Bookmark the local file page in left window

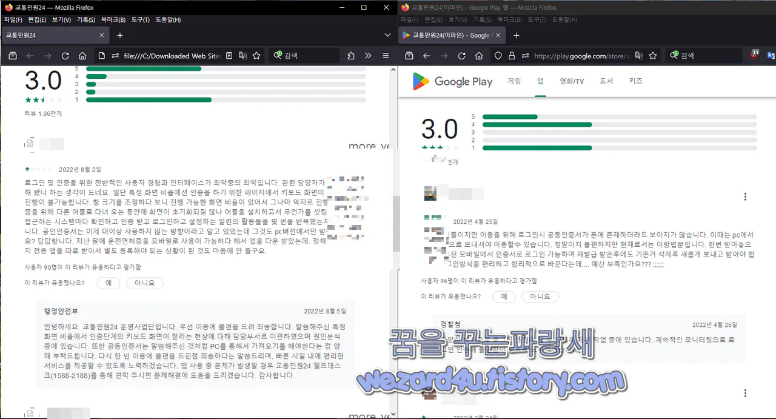(256, 56)
